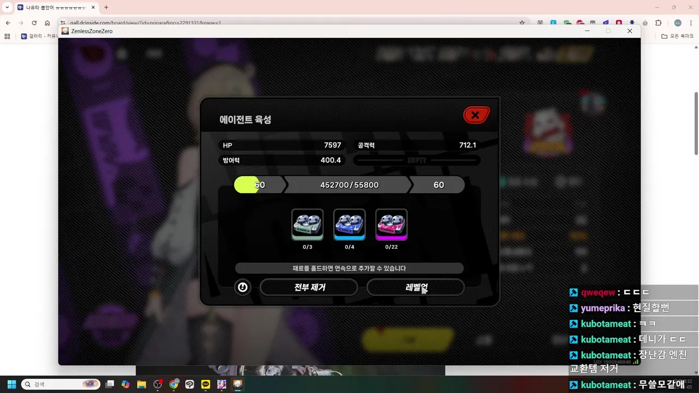Viewport: 699px width, 393px height.
Task: Click yumeprika username in chat overlay
Action: [x=603, y=308]
